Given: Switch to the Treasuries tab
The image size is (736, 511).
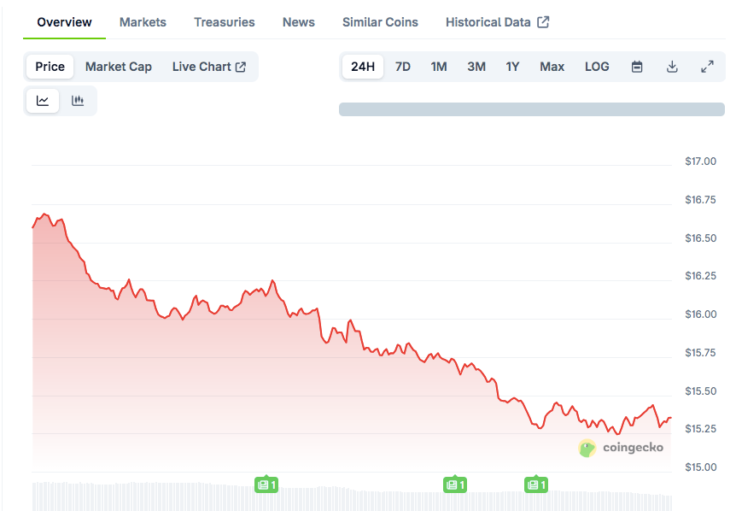Looking at the screenshot, I should [225, 22].
